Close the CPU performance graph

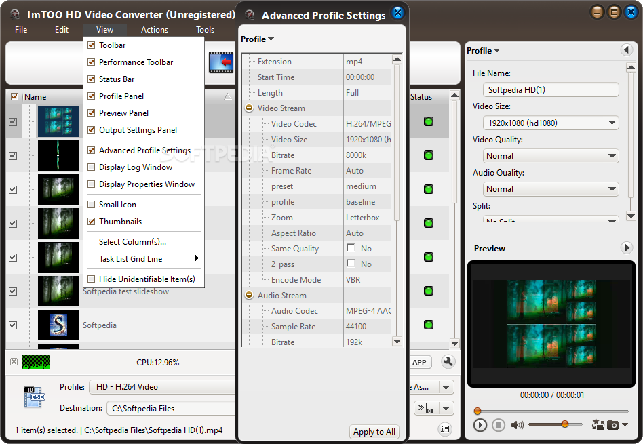(14, 361)
